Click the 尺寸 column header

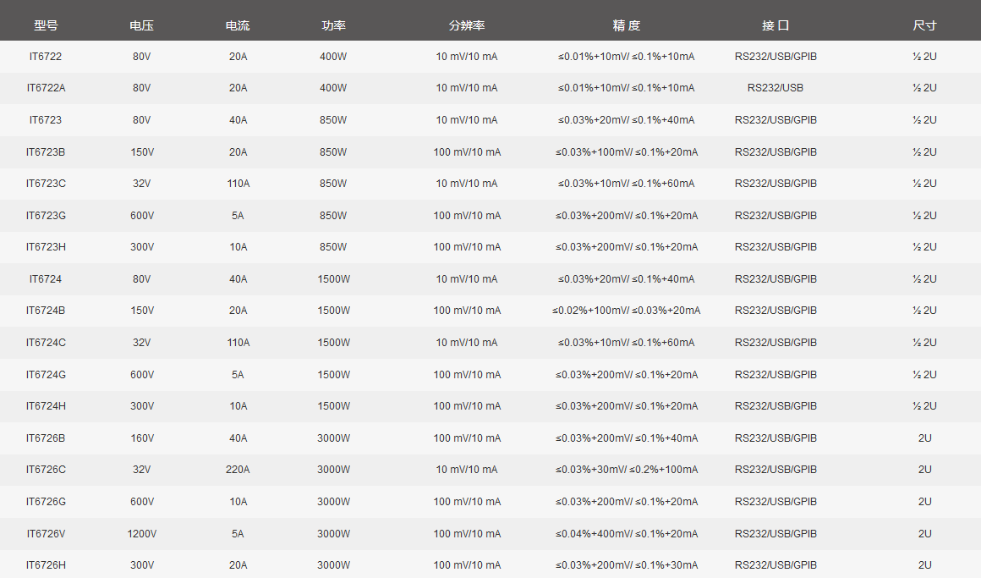tap(924, 25)
